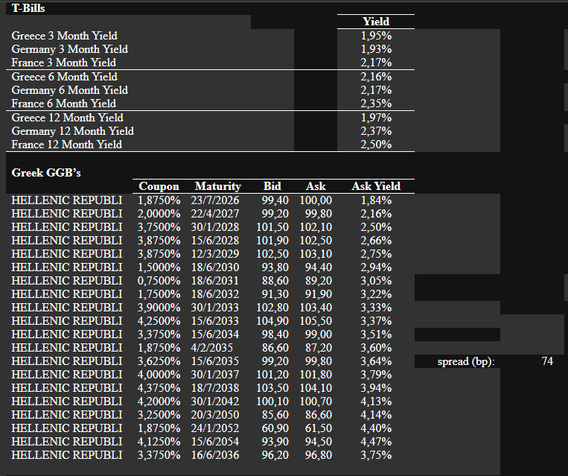Screen dimensions: 568x476
Task: Select the maturity date 16/6/2036
Action: pos(216,455)
